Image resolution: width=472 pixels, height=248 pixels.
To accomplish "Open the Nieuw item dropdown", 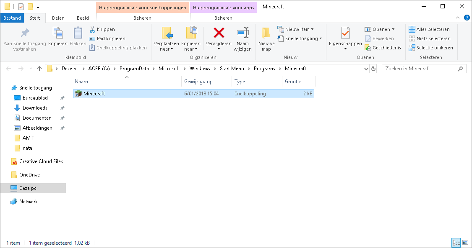I will click(296, 29).
